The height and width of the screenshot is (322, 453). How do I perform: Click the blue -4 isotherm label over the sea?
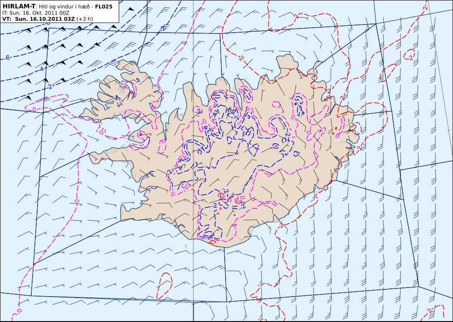tap(41, 69)
